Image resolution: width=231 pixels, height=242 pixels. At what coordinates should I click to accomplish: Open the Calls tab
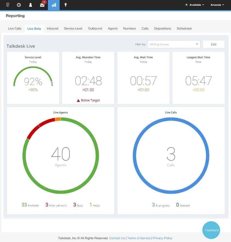145,28
